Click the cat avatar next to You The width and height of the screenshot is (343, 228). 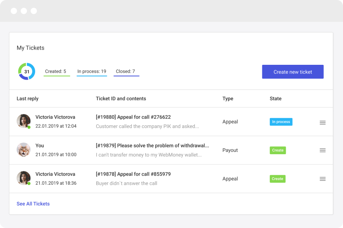[23, 150]
